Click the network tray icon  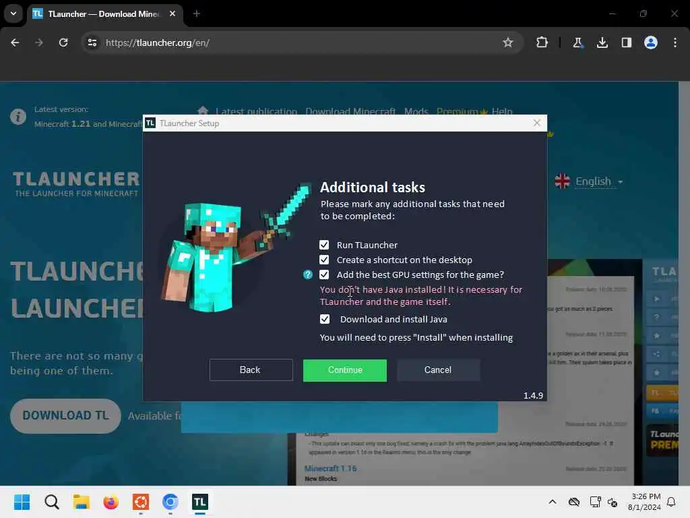596,502
